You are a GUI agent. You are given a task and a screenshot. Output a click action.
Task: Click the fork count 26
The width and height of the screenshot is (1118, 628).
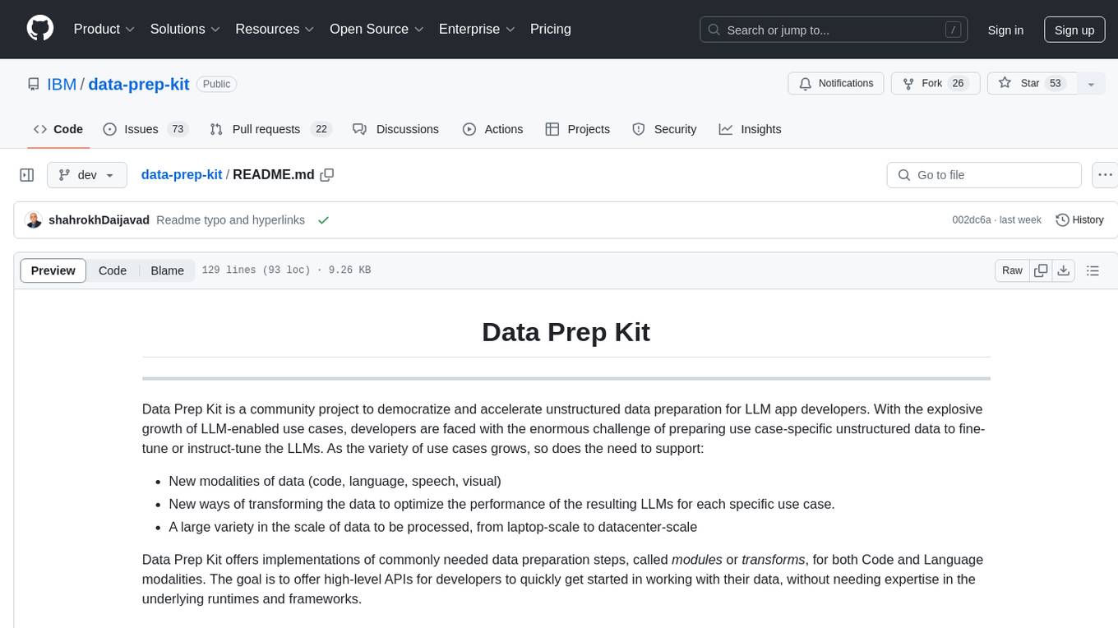[x=958, y=84]
